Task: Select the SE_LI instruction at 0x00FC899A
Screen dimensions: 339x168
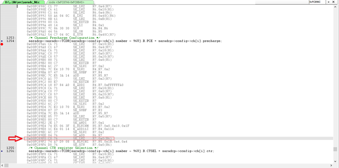Action: (x=66, y=25)
